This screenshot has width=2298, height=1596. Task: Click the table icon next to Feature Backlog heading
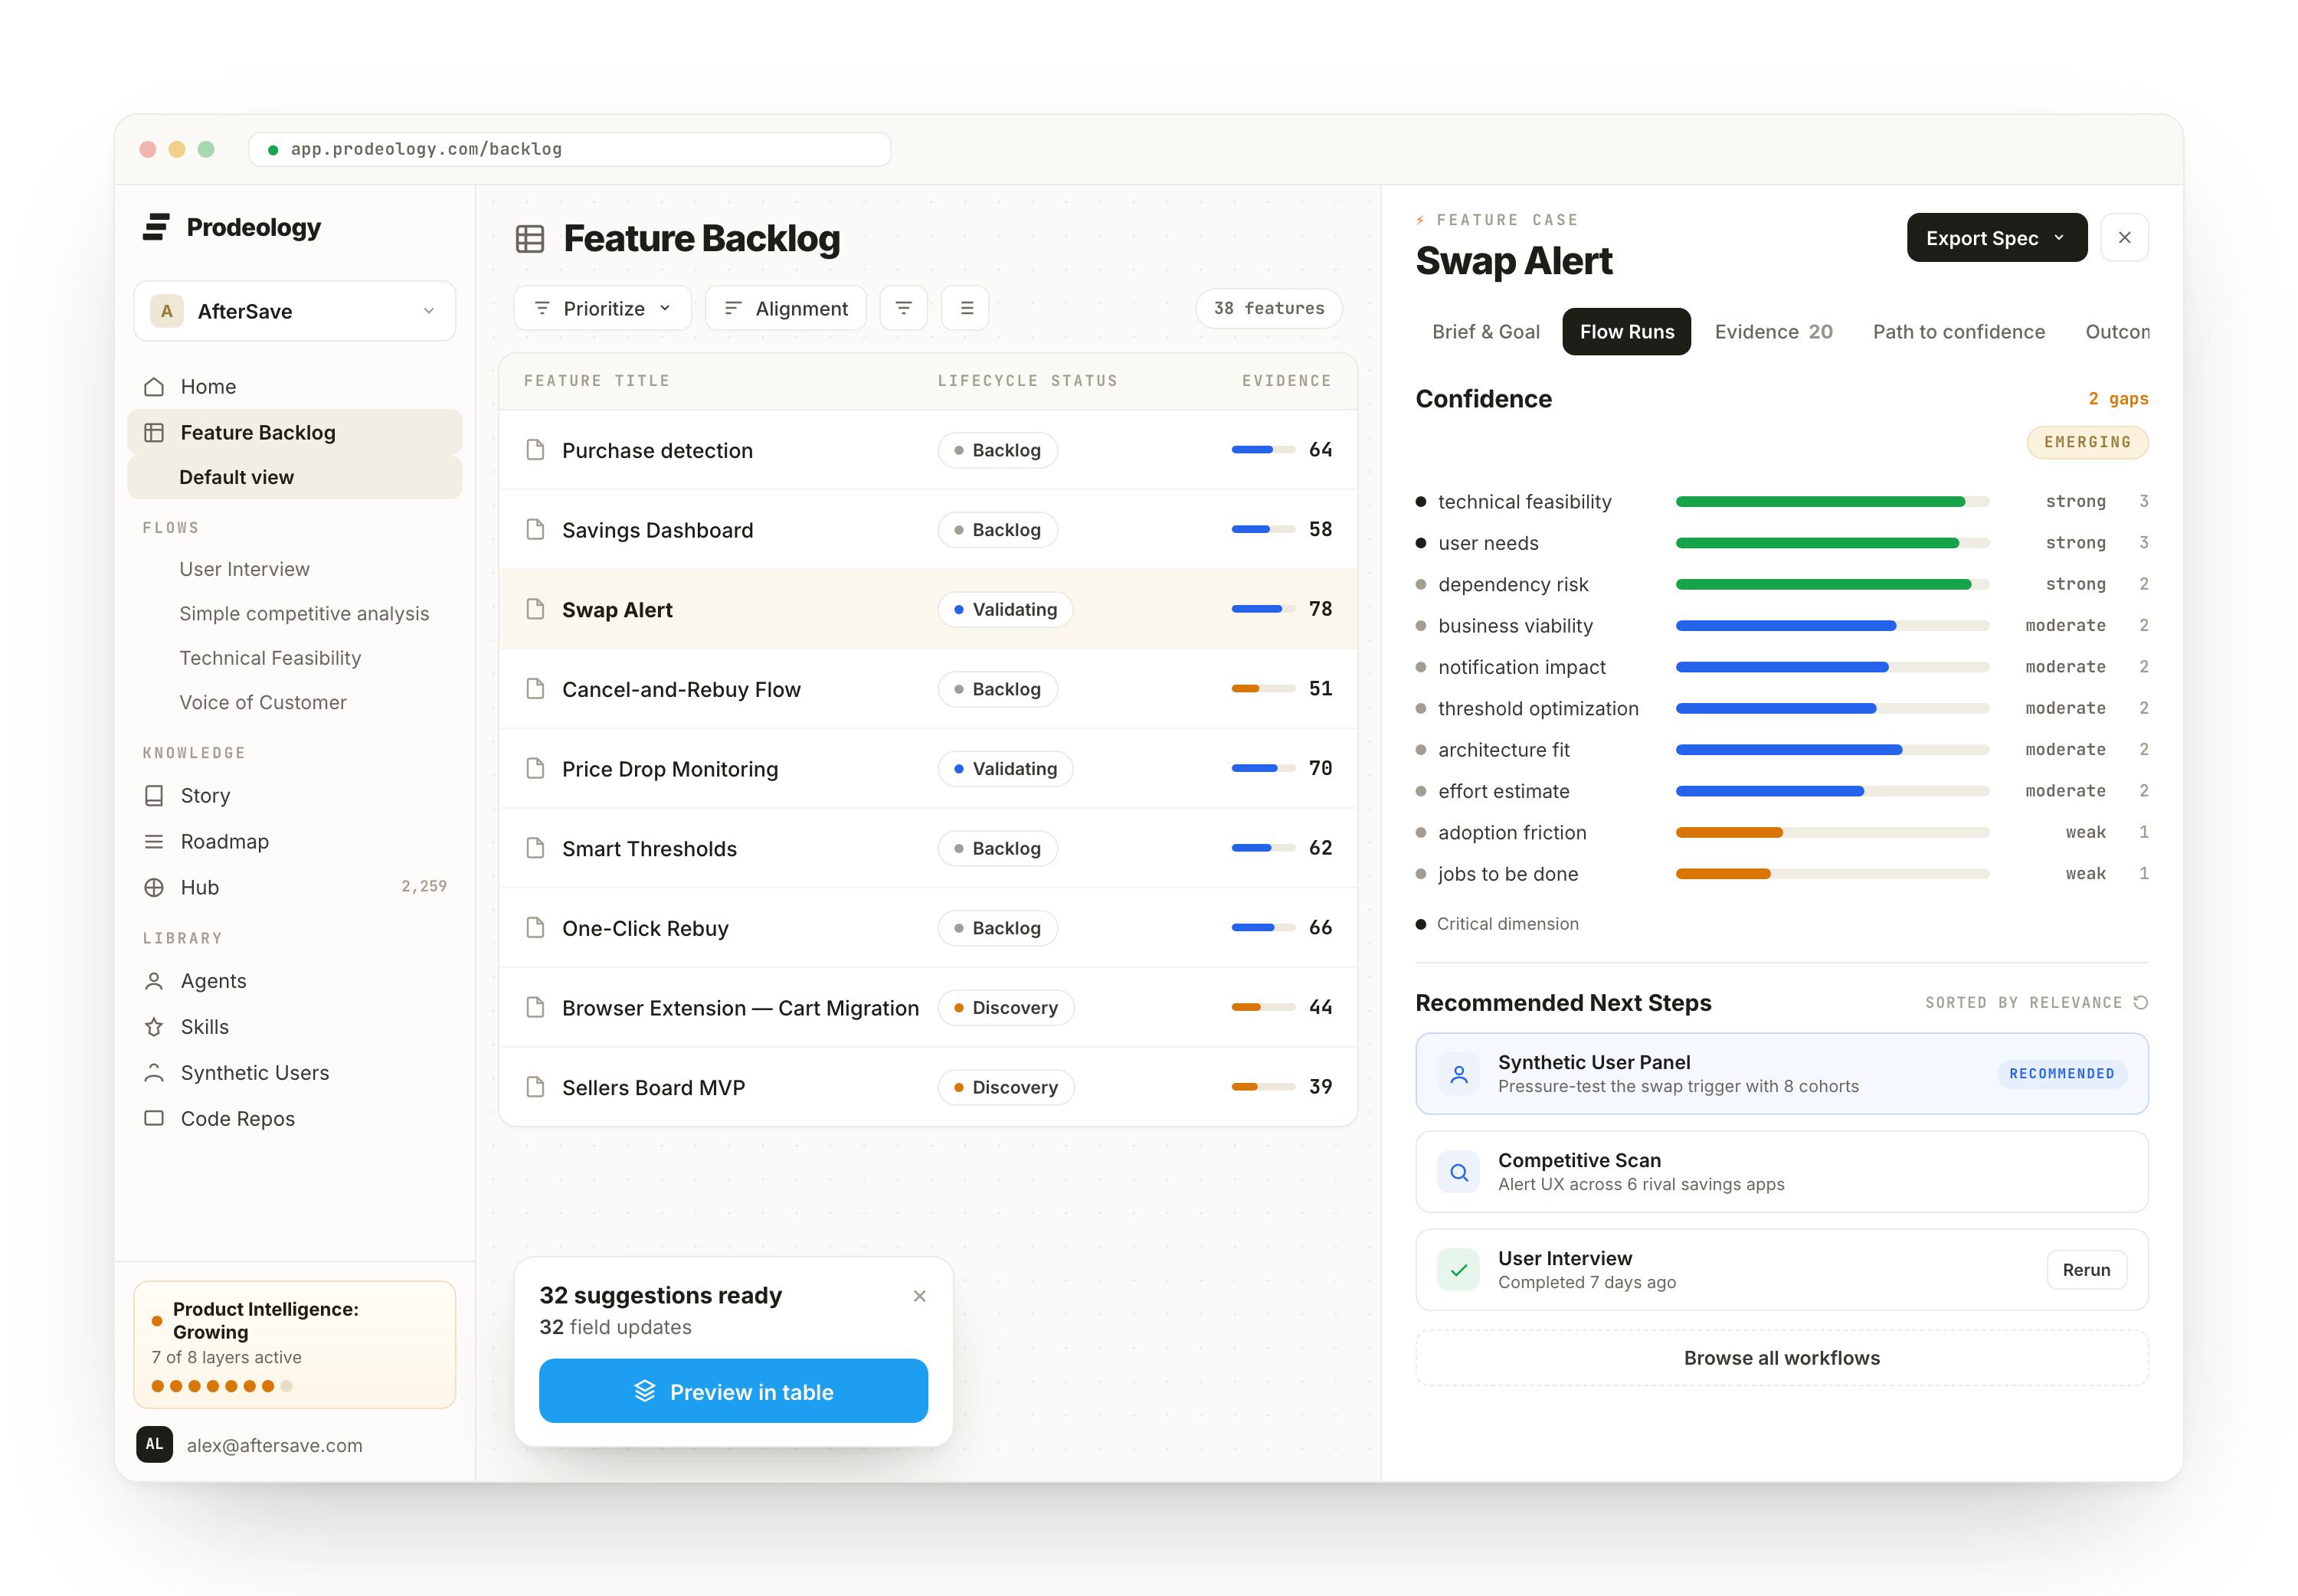[530, 239]
